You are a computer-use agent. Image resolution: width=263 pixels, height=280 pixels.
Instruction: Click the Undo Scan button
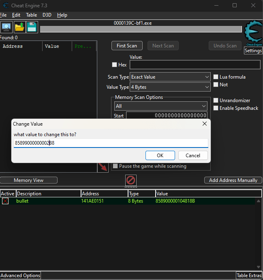tap(225, 46)
